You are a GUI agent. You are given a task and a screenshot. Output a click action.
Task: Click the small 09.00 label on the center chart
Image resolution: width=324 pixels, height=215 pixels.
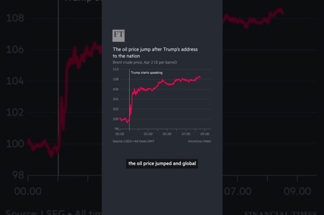205,134
